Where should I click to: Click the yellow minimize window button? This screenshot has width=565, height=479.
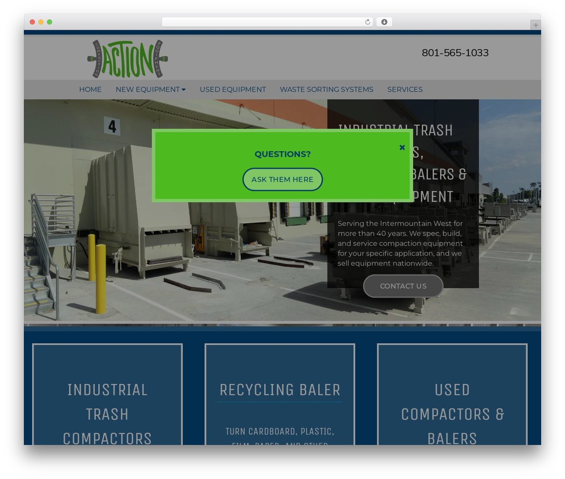pyautogui.click(x=41, y=22)
